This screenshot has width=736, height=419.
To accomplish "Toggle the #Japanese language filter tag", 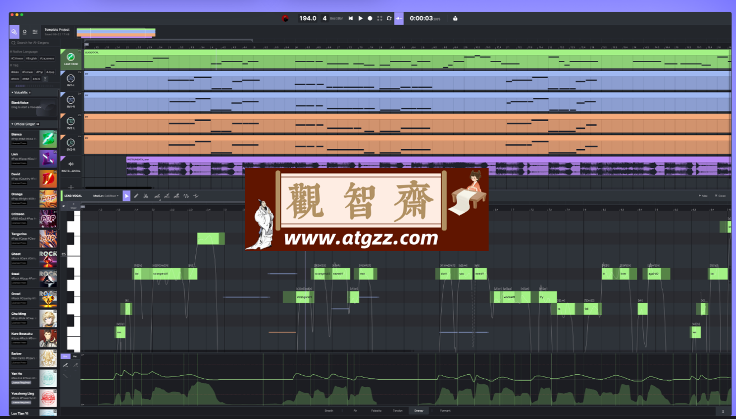I will click(47, 58).
